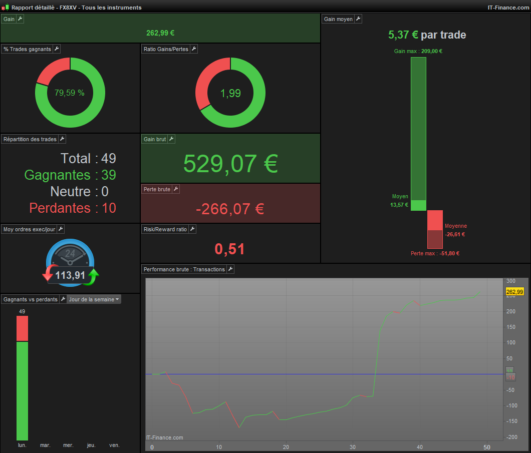
Task: Open Répartition des trades settings wrench
Action: 62,139
